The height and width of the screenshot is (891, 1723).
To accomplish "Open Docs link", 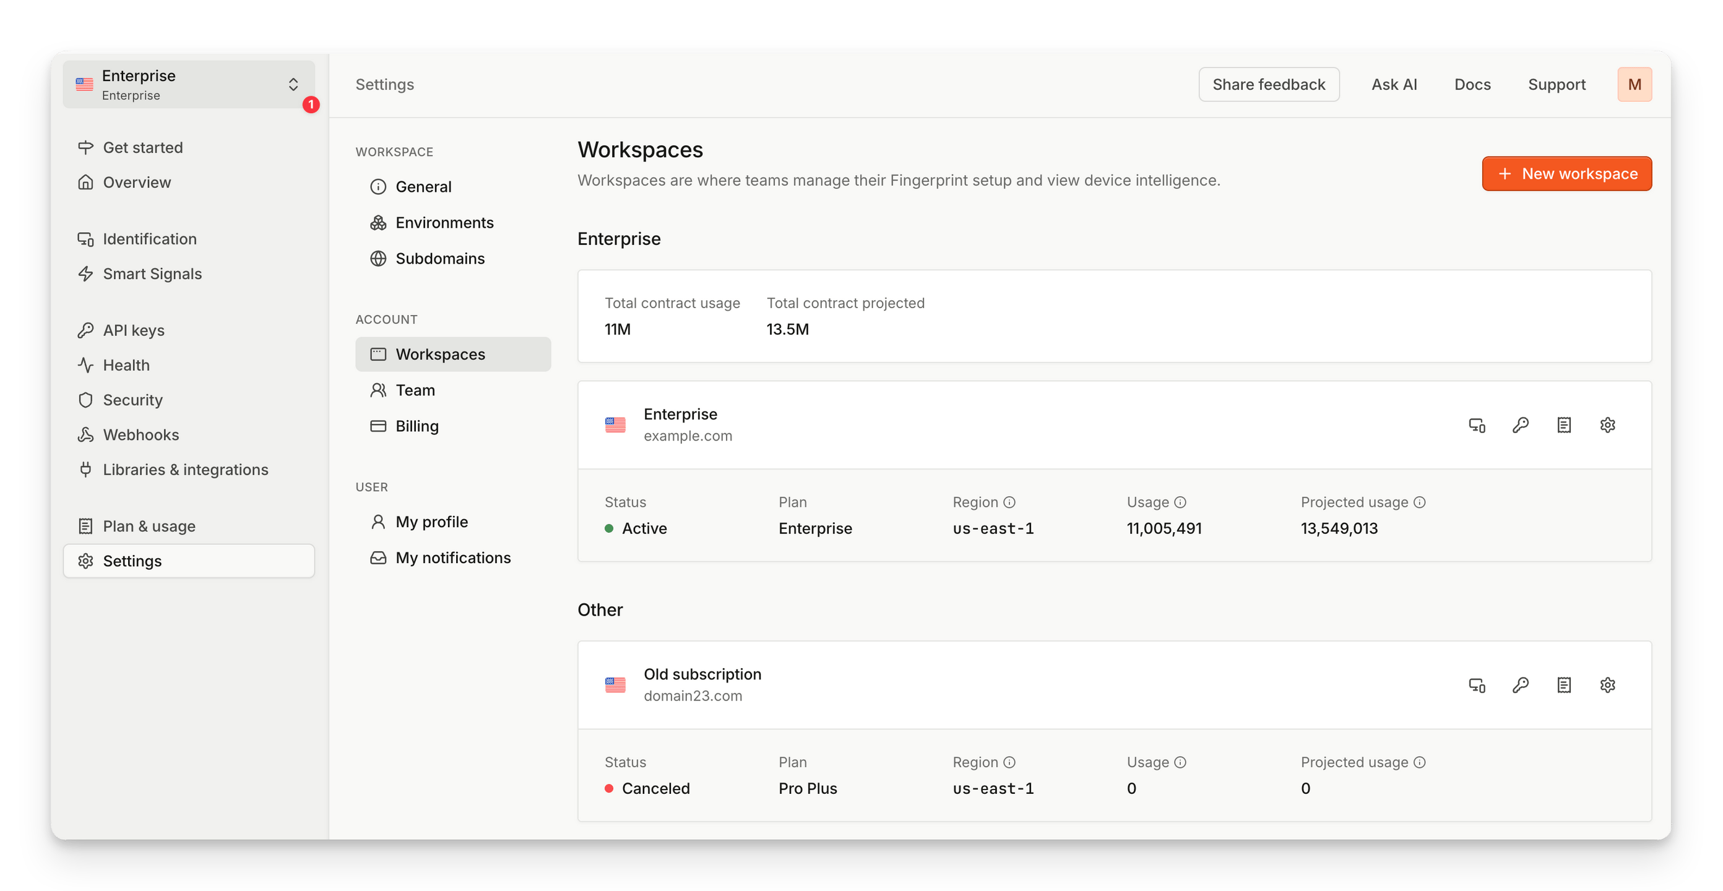I will click(x=1472, y=84).
